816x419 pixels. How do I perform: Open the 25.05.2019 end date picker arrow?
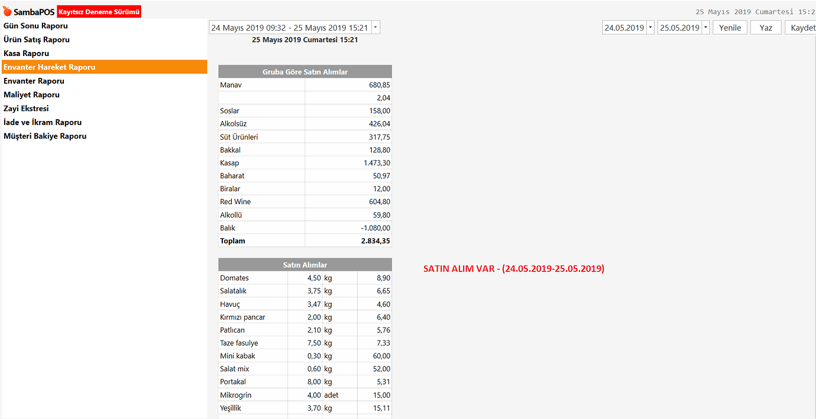(705, 28)
